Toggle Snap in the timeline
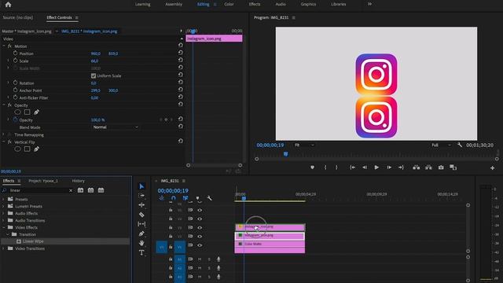This screenshot has height=283, width=503. point(174,198)
